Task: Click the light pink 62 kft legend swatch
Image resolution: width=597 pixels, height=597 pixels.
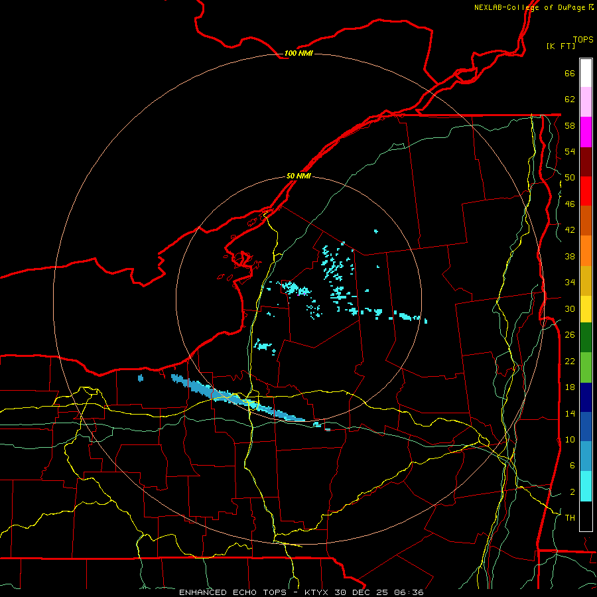Action: (x=586, y=102)
